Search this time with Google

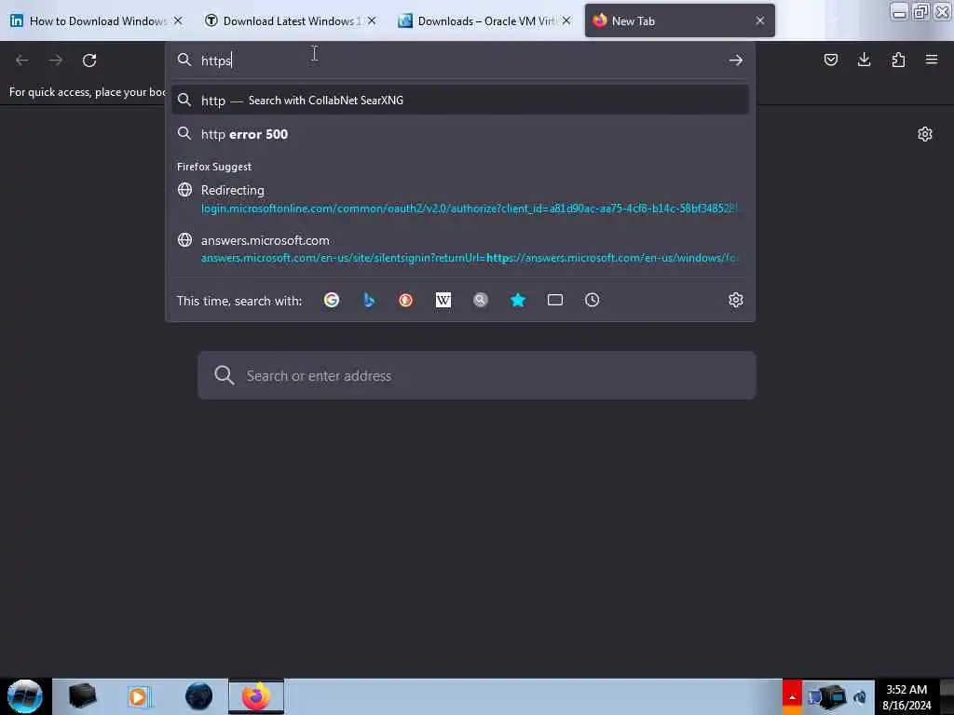pyautogui.click(x=332, y=300)
